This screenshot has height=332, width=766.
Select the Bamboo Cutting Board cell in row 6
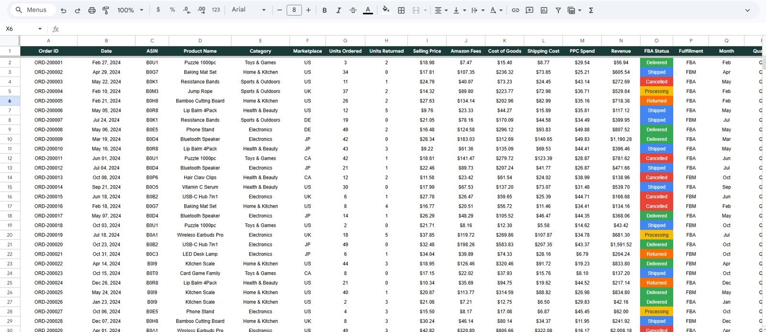200,101
